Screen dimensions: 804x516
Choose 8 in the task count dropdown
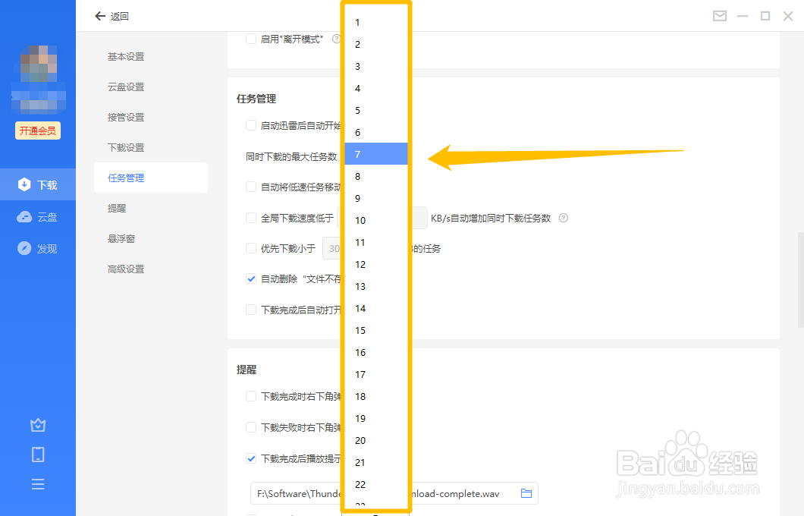tap(376, 177)
